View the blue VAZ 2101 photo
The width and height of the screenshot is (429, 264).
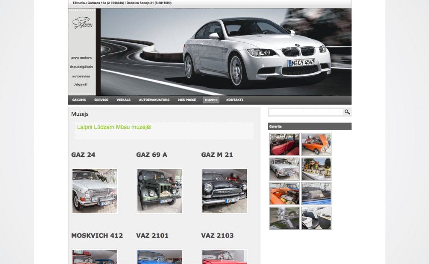click(x=160, y=256)
